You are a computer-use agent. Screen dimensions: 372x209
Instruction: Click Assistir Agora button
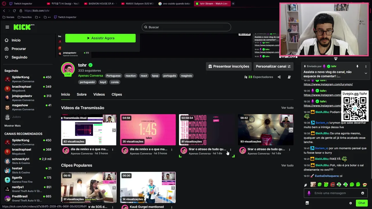point(100,38)
